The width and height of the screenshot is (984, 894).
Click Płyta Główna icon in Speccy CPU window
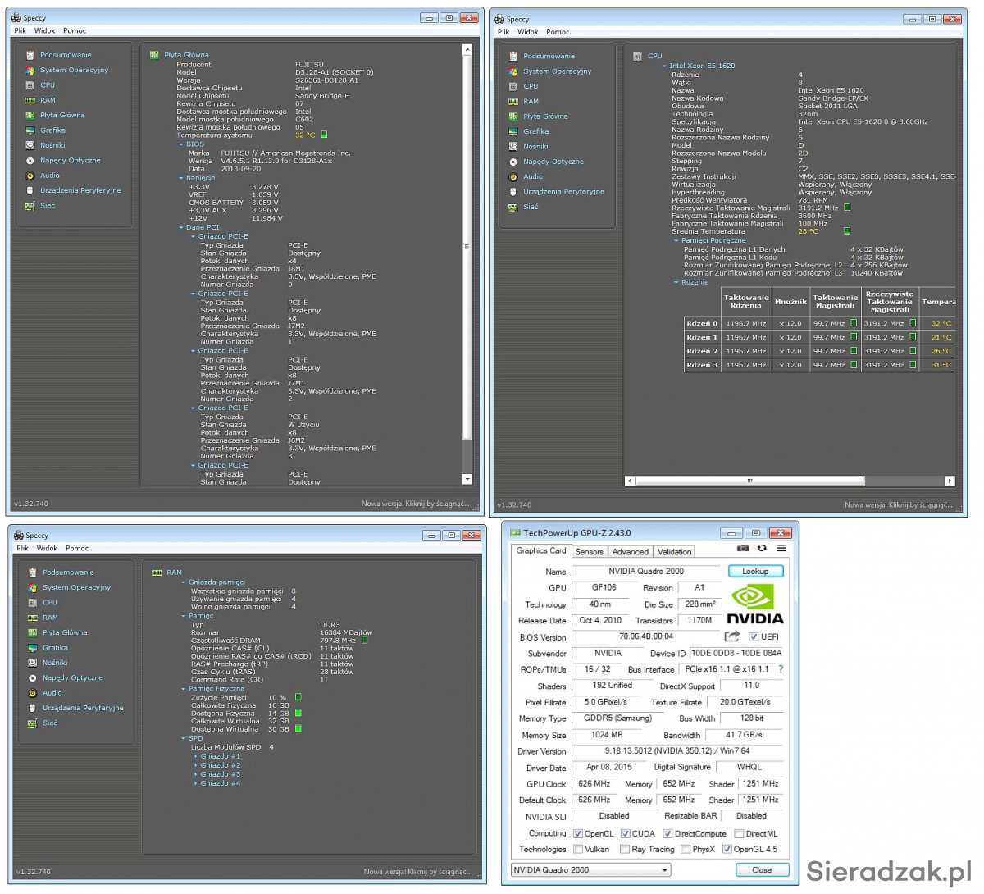coord(513,116)
